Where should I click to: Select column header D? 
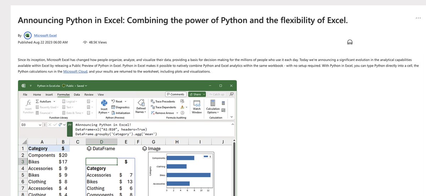pyautogui.click(x=102, y=142)
